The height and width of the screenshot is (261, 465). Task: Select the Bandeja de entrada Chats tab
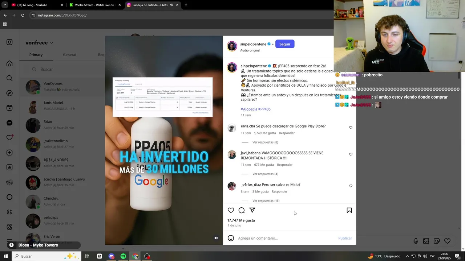(x=153, y=5)
